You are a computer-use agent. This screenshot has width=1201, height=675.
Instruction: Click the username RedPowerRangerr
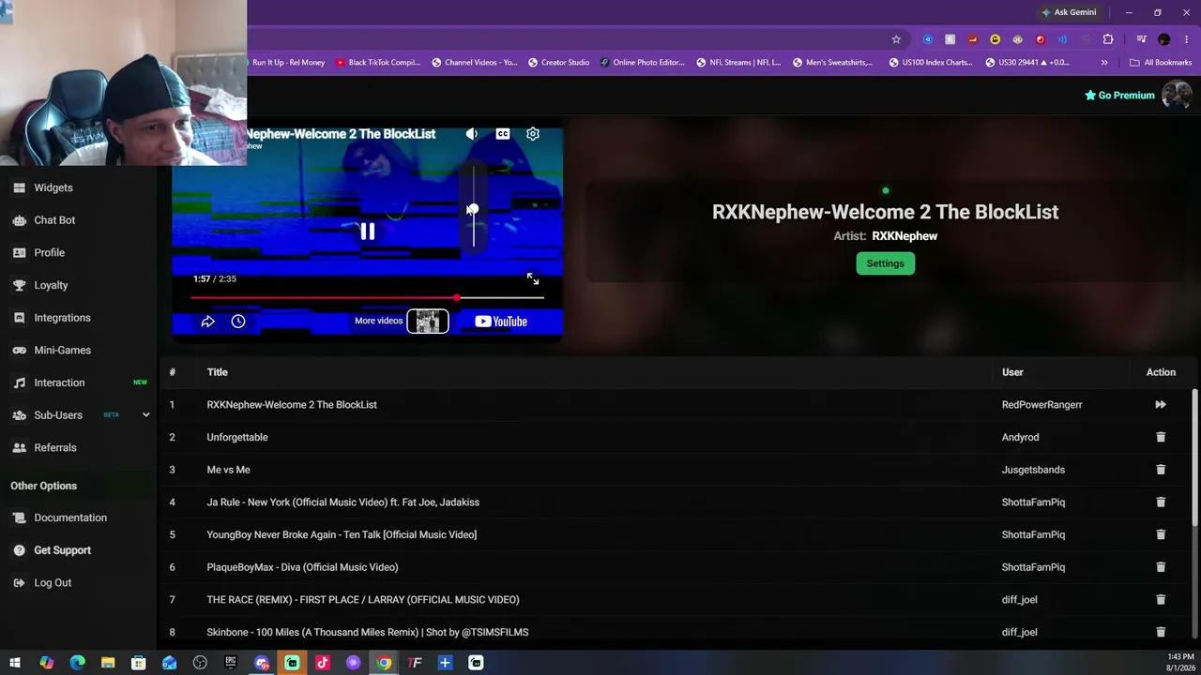[1041, 405]
